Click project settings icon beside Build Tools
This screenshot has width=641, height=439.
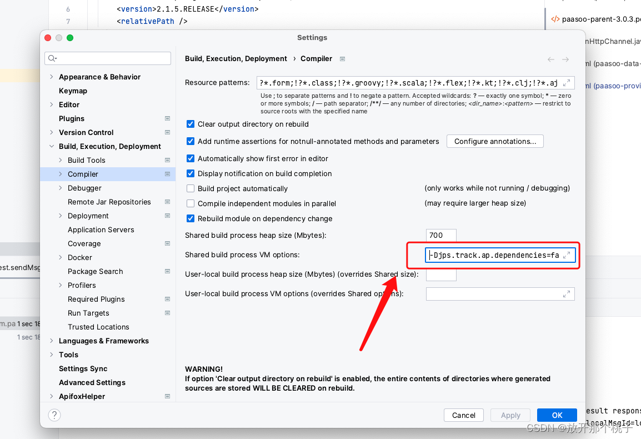tap(167, 161)
